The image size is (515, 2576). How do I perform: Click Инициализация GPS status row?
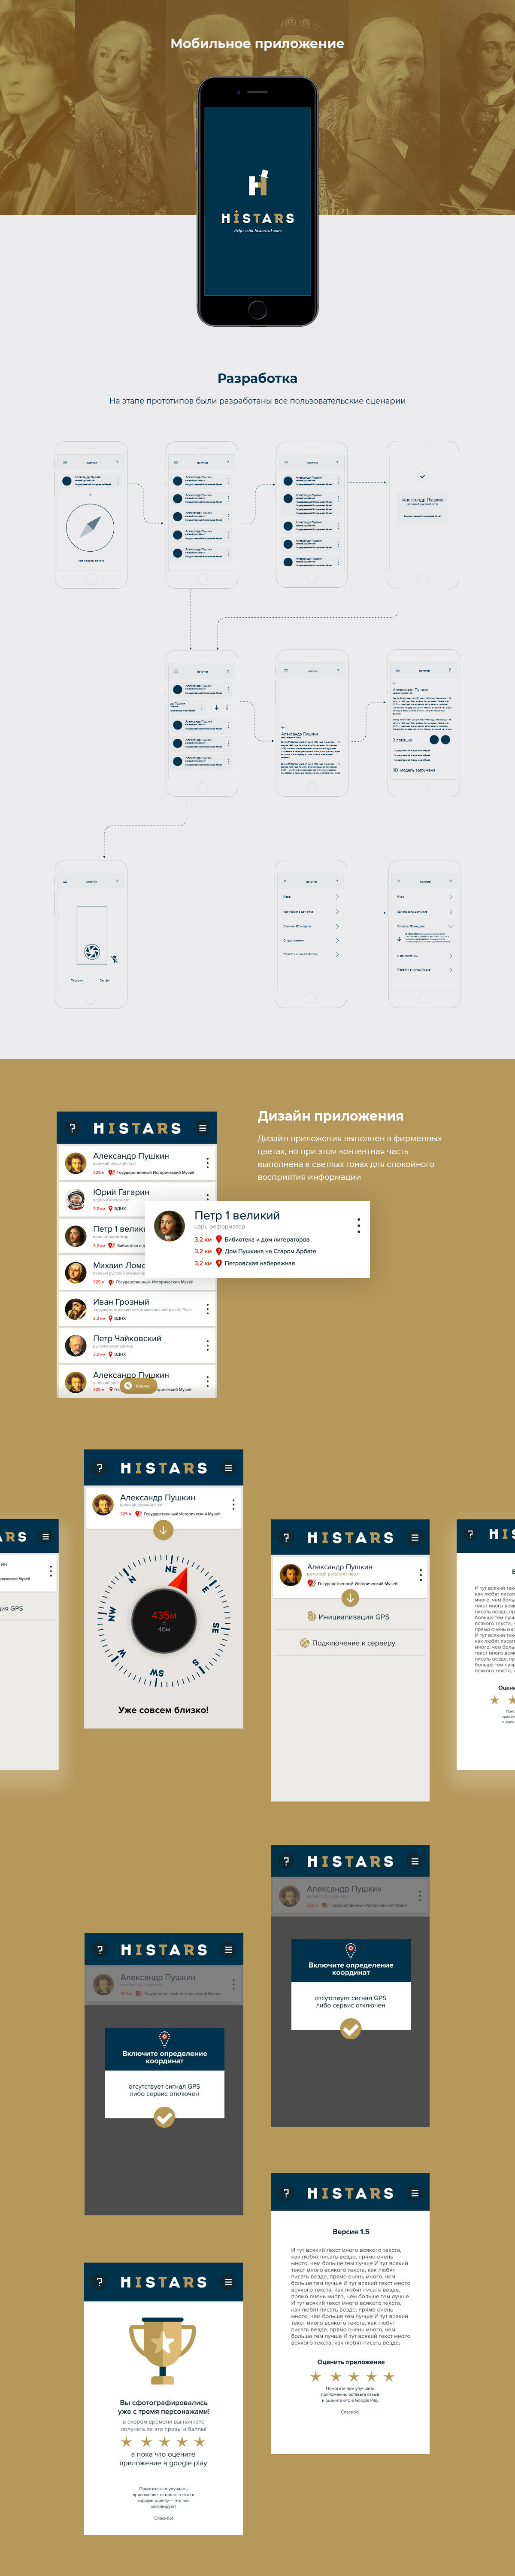coord(349,1617)
